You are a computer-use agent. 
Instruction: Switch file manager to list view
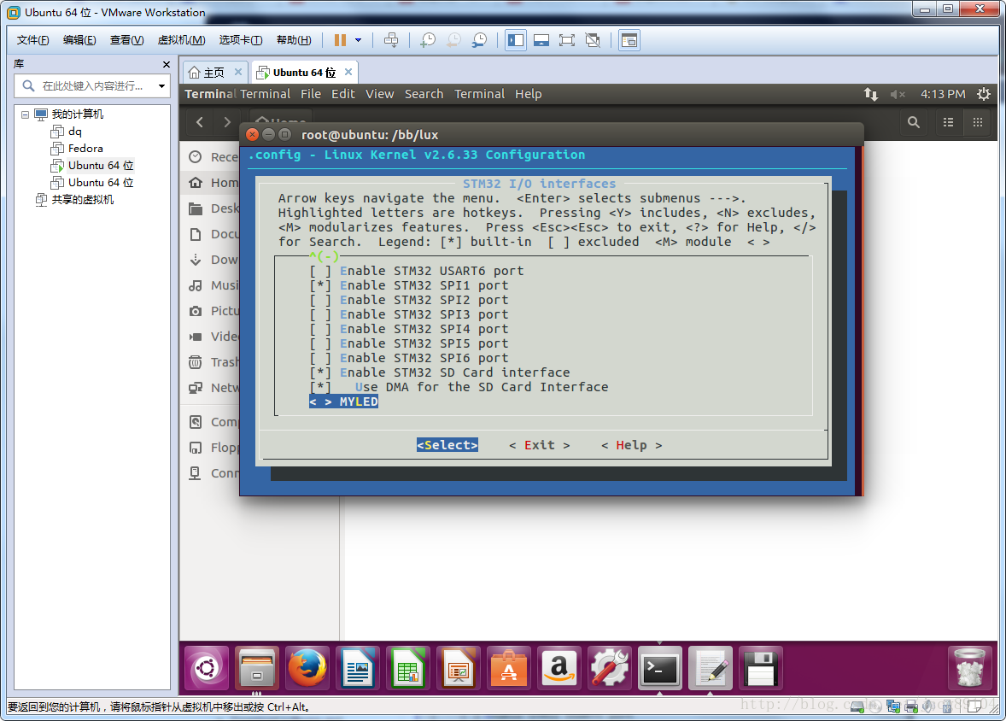pyautogui.click(x=948, y=122)
